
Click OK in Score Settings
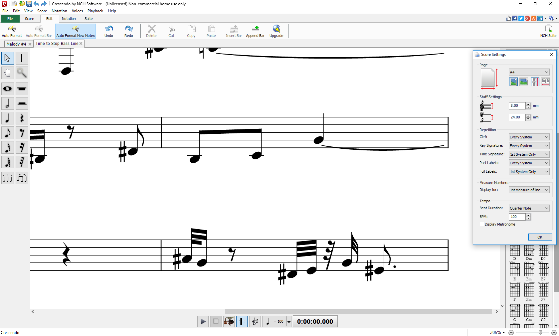[x=540, y=237]
